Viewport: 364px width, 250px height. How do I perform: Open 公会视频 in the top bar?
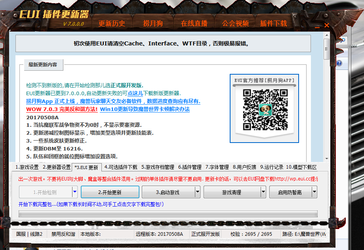coord(235,23)
